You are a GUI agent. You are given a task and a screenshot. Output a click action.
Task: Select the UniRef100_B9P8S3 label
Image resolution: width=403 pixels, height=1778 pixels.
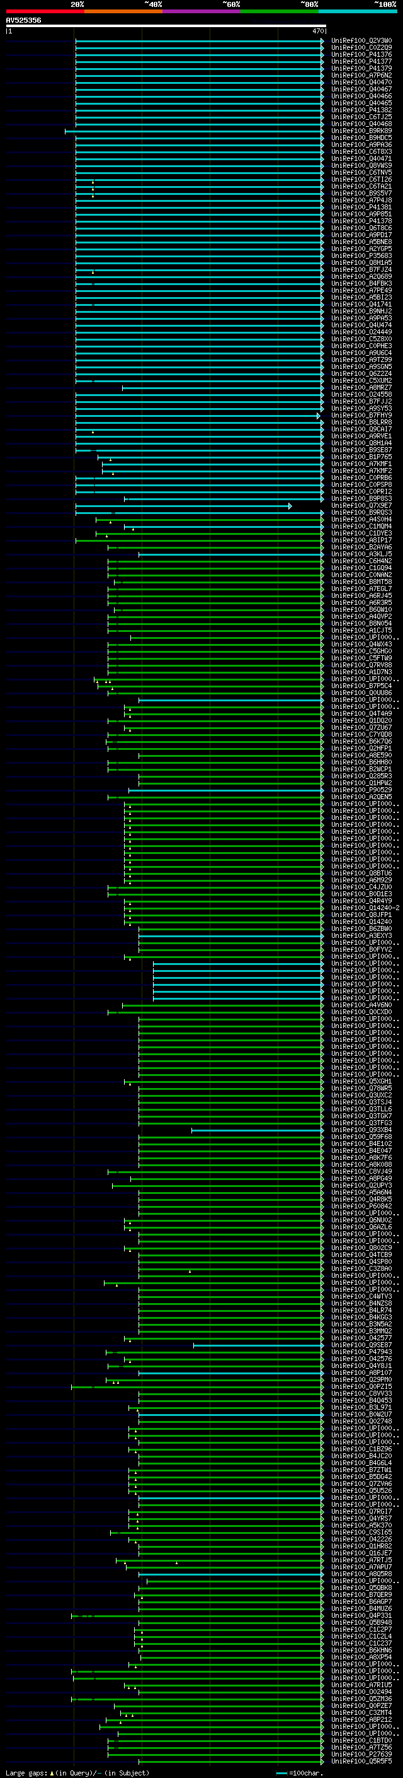(x=361, y=499)
